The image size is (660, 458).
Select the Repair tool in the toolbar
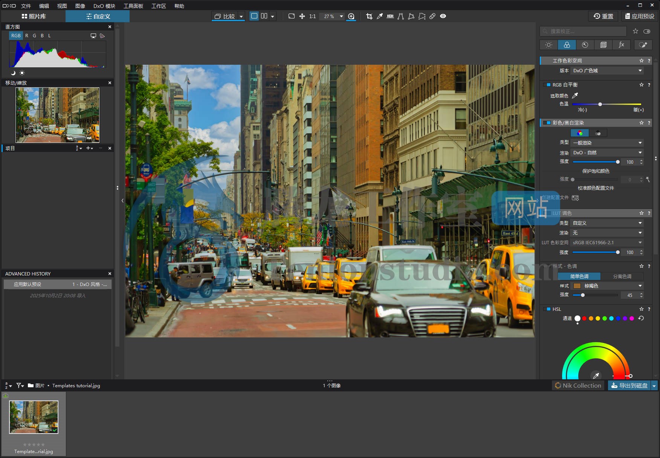click(x=432, y=16)
